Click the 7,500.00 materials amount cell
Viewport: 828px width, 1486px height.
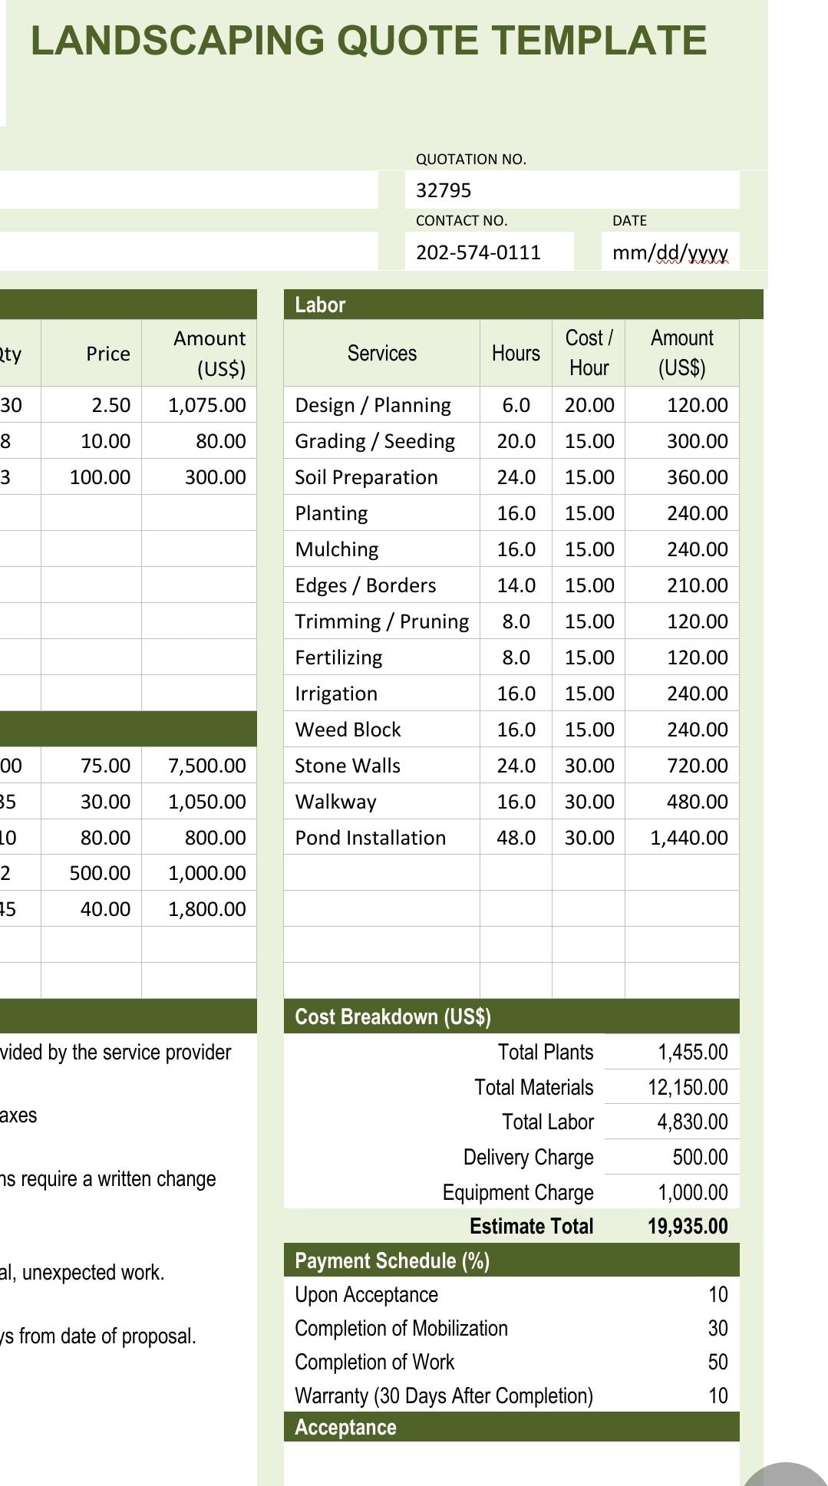point(200,766)
